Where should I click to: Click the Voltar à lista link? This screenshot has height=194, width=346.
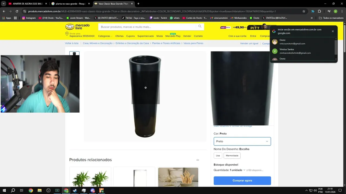click(x=72, y=43)
